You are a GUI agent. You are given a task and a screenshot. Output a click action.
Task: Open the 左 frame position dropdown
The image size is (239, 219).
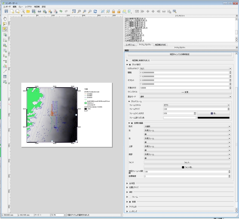pos(187,130)
